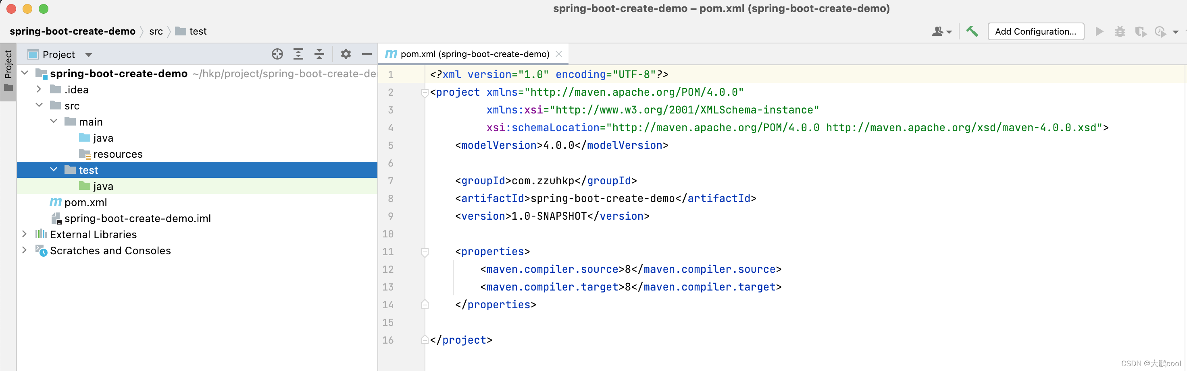Click the Expand All icon
This screenshot has width=1187, height=371.
pos(298,54)
